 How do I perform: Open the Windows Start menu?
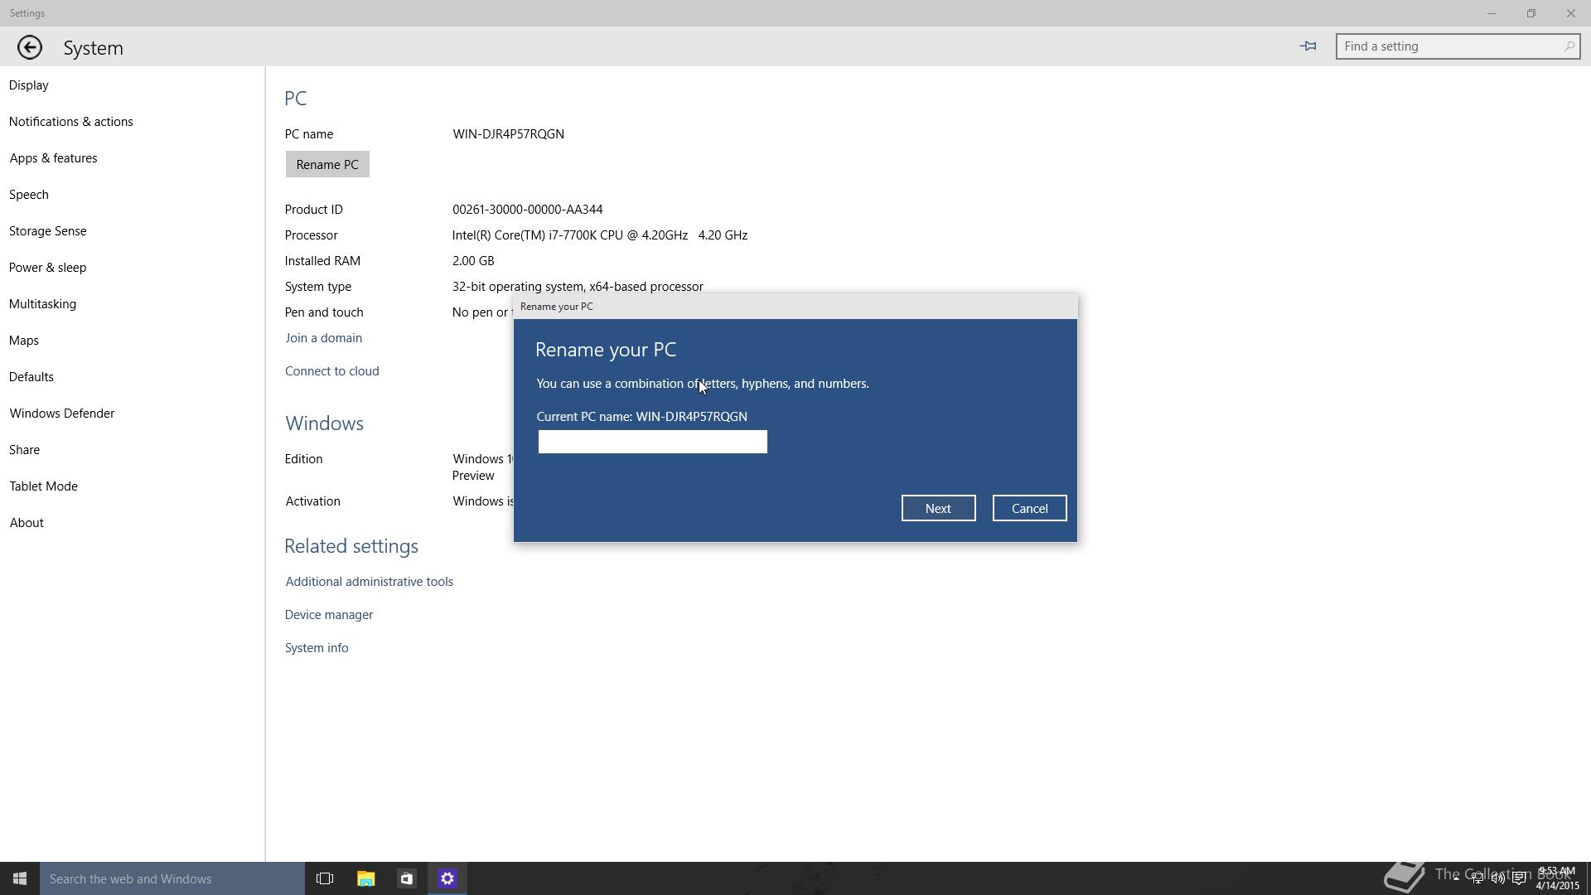coord(20,878)
